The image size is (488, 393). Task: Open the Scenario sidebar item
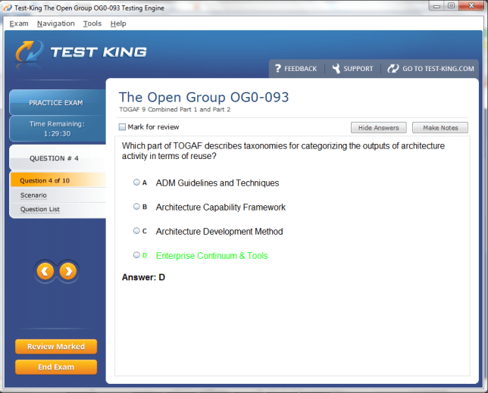click(33, 195)
